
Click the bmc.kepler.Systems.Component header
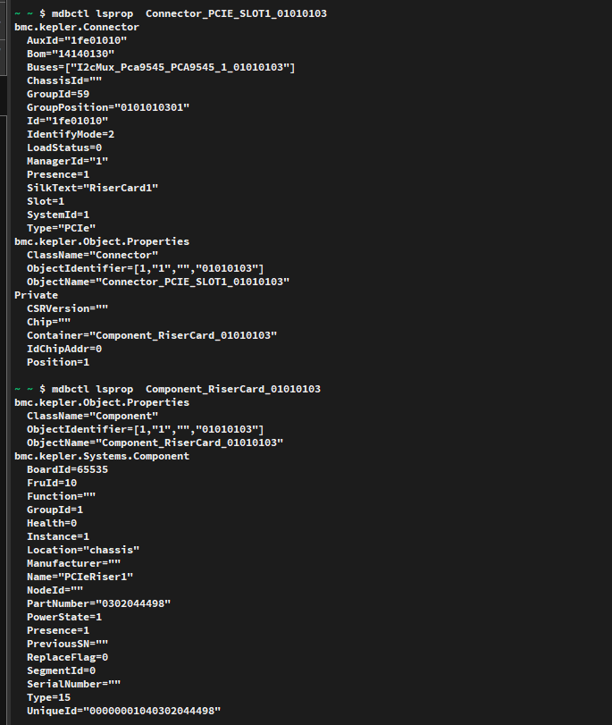102,456
